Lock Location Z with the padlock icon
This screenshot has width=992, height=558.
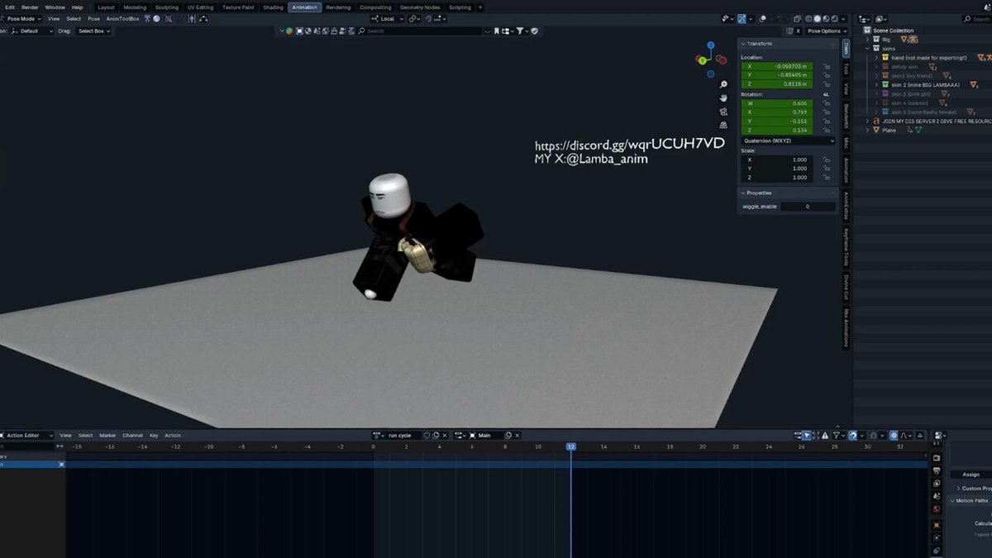point(826,84)
